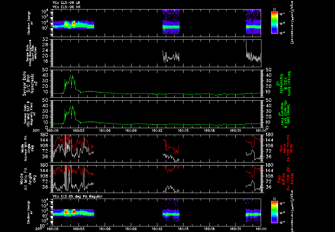Click the first spectrogram block in the ELS-06 panel
335x232 pixels.
point(74,25)
